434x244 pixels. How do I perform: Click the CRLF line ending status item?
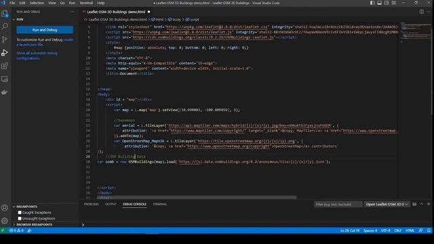coord(398,230)
